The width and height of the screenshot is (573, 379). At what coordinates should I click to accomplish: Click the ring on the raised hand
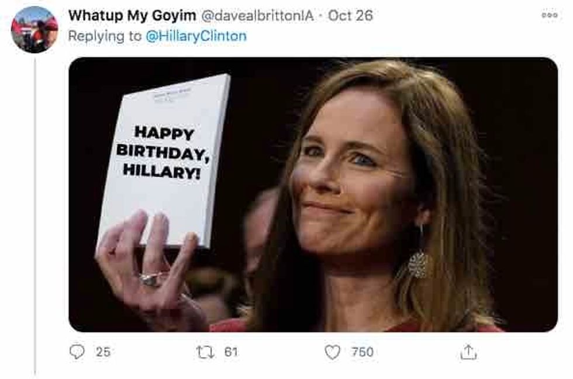click(x=151, y=279)
